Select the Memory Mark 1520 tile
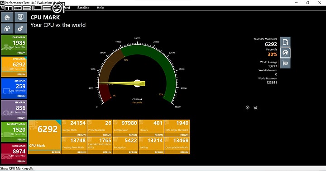The height and width of the screenshot is (171, 326). [x=14, y=130]
